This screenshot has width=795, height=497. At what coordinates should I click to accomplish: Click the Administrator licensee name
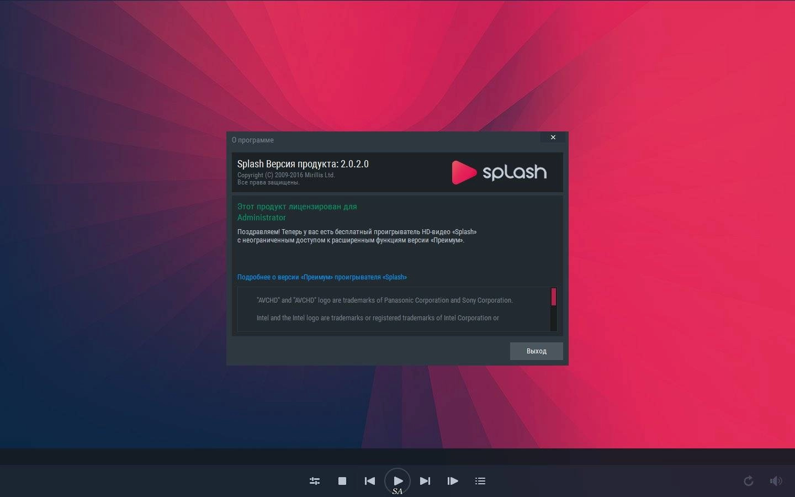[262, 218]
